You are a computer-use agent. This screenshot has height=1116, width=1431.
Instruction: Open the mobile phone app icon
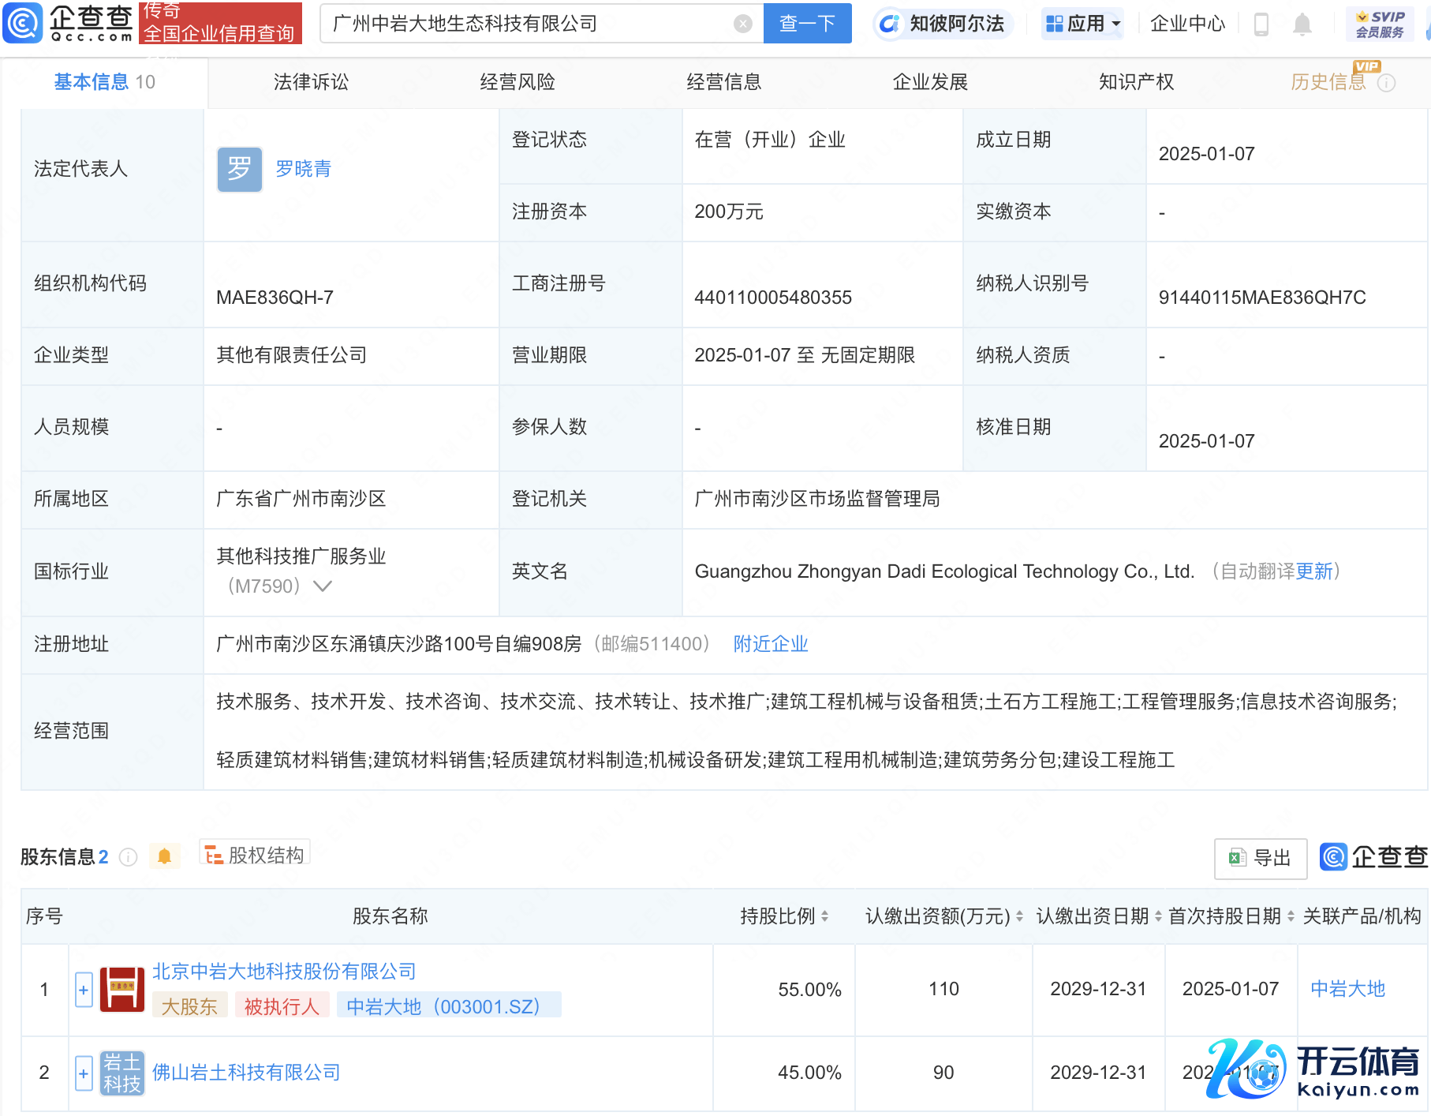point(1261,24)
